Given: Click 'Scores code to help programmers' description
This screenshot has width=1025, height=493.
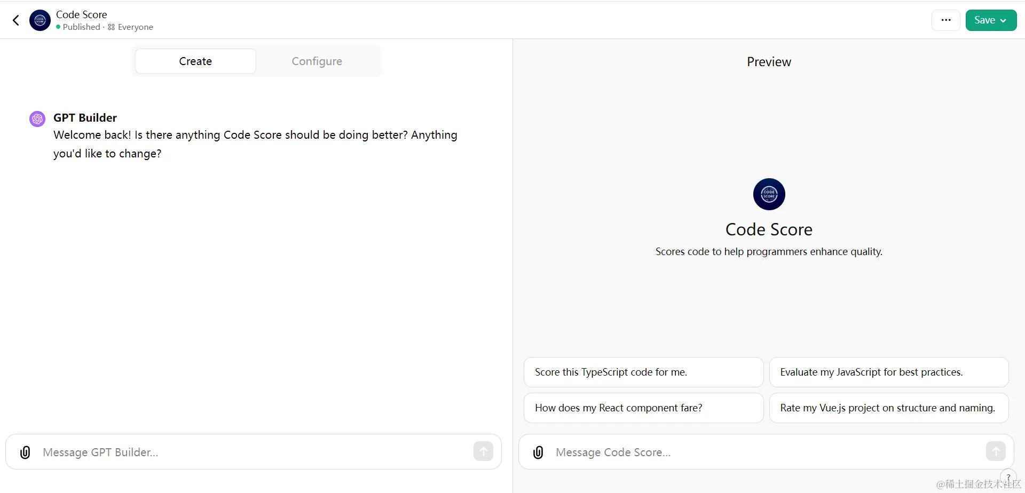Looking at the screenshot, I should click(x=769, y=252).
